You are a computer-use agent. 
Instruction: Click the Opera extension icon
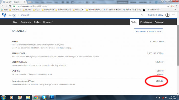(172, 6)
